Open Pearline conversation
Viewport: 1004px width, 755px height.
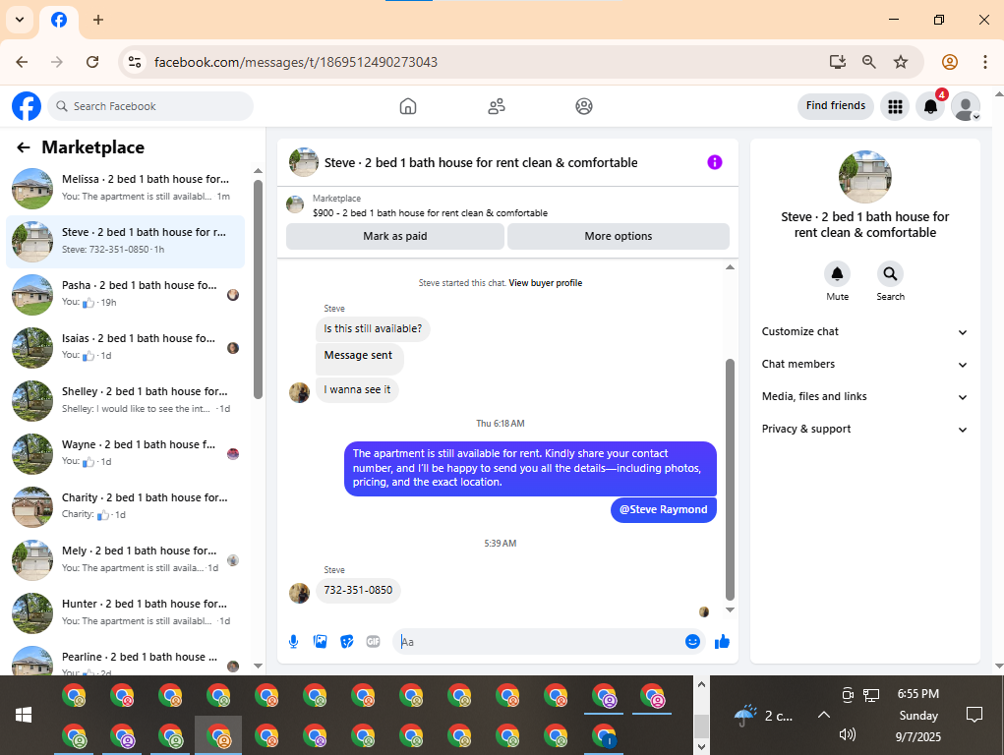tap(126, 660)
